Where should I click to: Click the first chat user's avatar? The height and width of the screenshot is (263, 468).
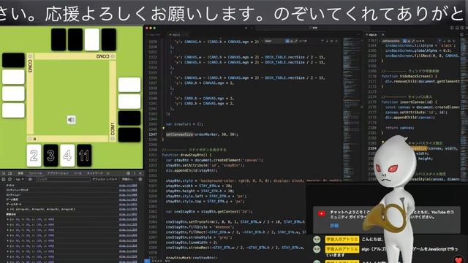[x=317, y=239]
